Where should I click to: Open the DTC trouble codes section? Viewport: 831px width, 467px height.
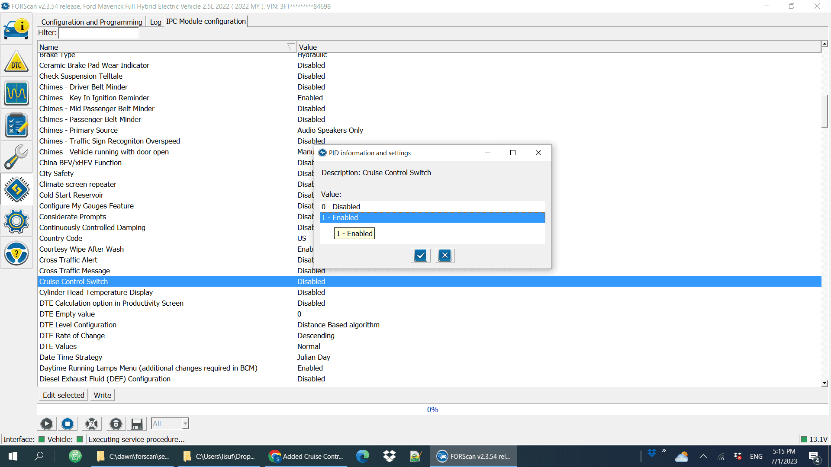(x=16, y=61)
